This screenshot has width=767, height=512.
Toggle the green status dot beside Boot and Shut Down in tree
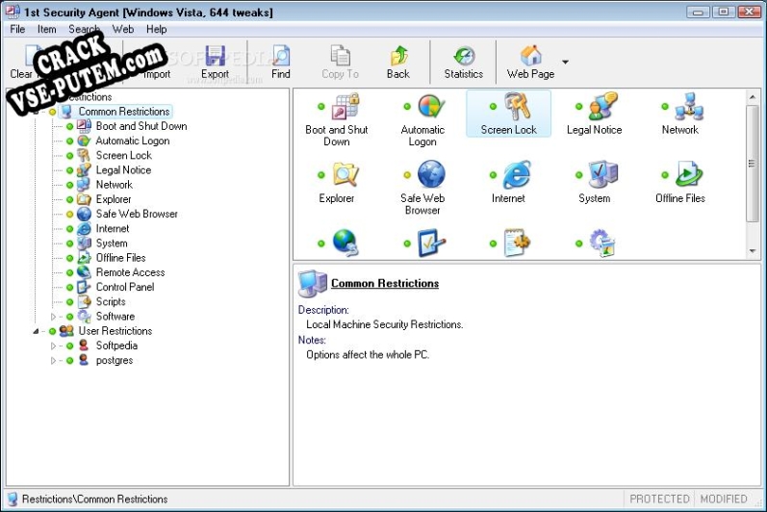[x=69, y=126]
